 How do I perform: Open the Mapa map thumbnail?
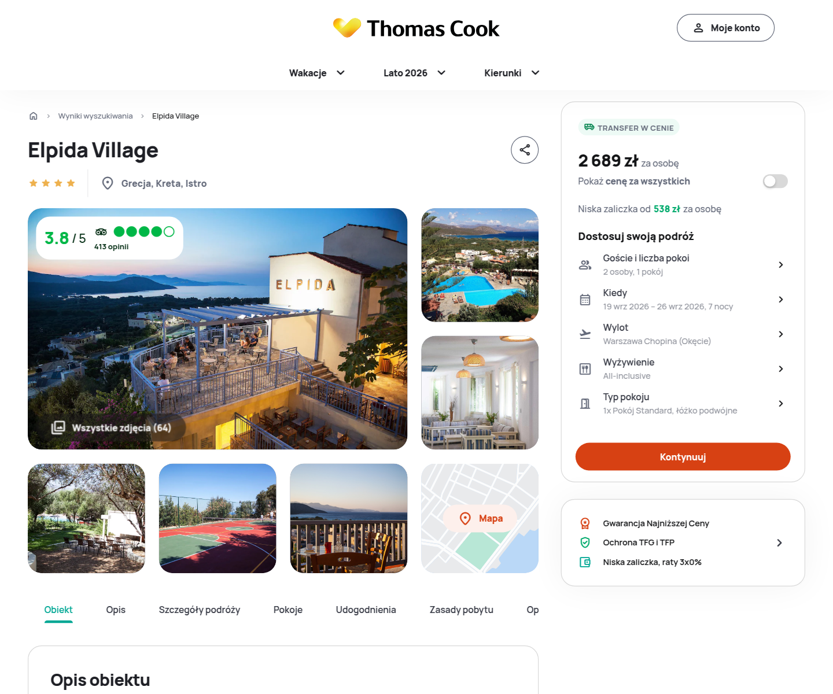point(480,518)
